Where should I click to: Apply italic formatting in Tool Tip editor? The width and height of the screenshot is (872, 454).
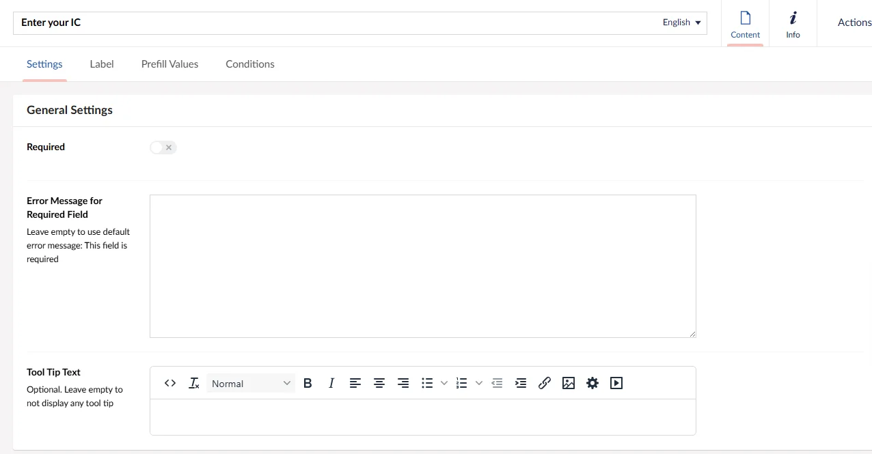tap(331, 384)
